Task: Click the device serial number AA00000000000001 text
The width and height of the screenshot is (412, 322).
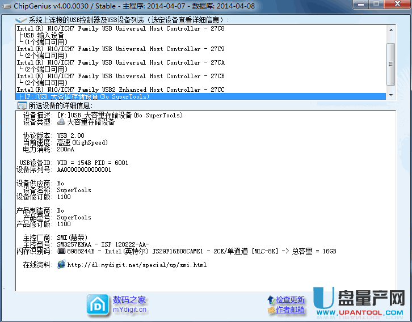Action: pos(84,170)
